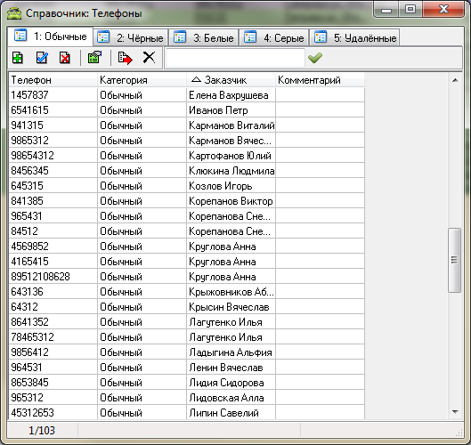
Task: Click the green checkmark apply filter icon
Action: (x=315, y=57)
